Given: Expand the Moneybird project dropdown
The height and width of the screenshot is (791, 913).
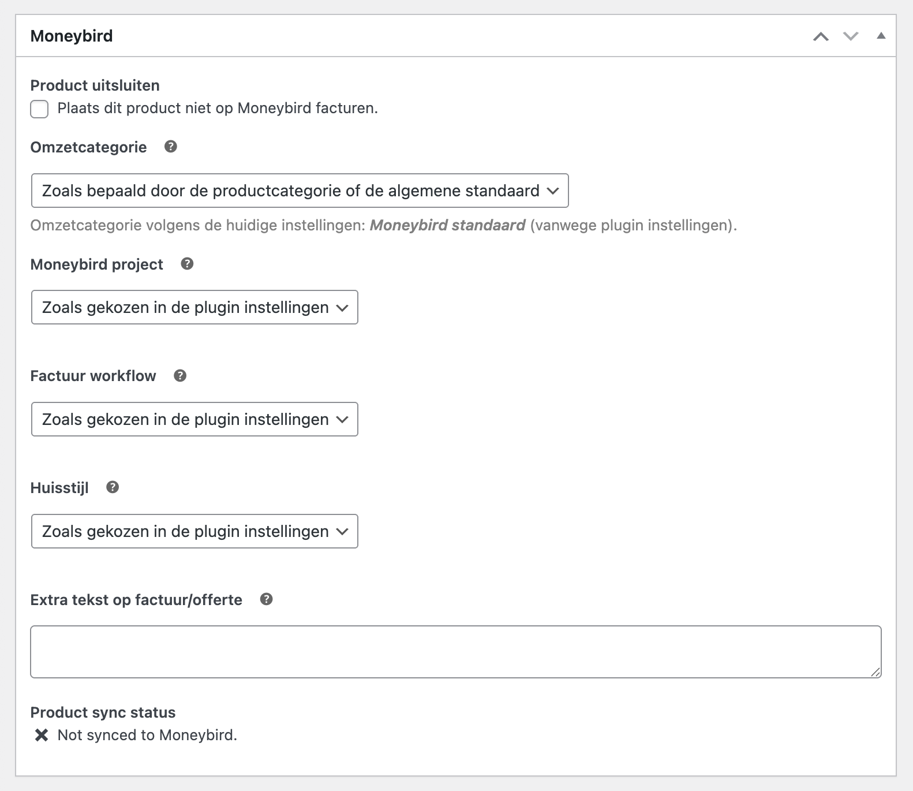Looking at the screenshot, I should pos(194,307).
